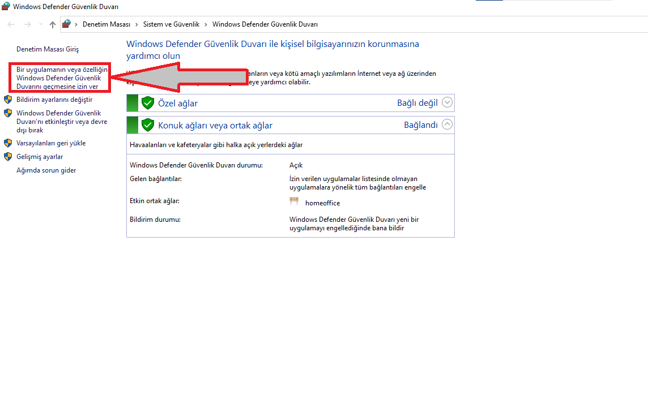Image resolution: width=648 pixels, height=404 pixels.
Task: Click shield icon beside Varsayılanları geri yükle
Action: 8,143
